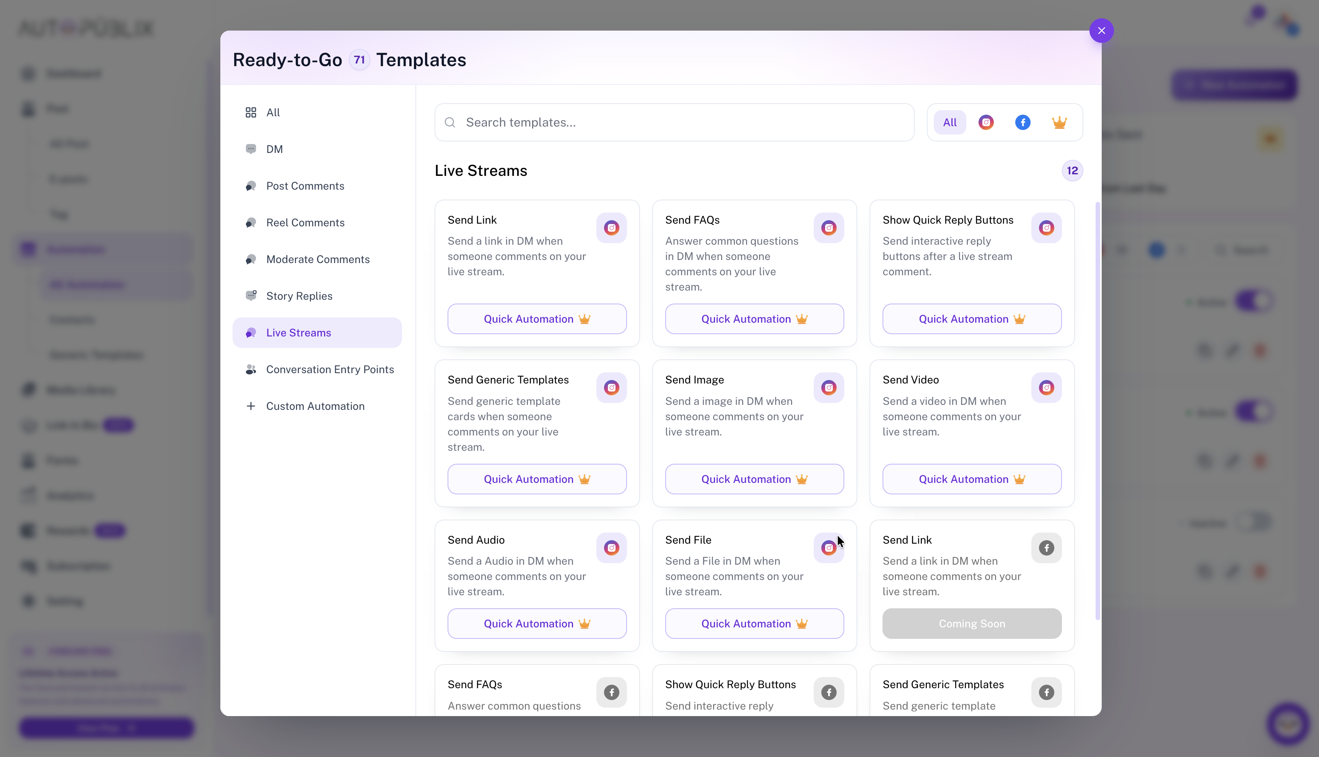This screenshot has height=757, width=1319.
Task: Click Instagram icon on Send Video card
Action: point(1046,388)
